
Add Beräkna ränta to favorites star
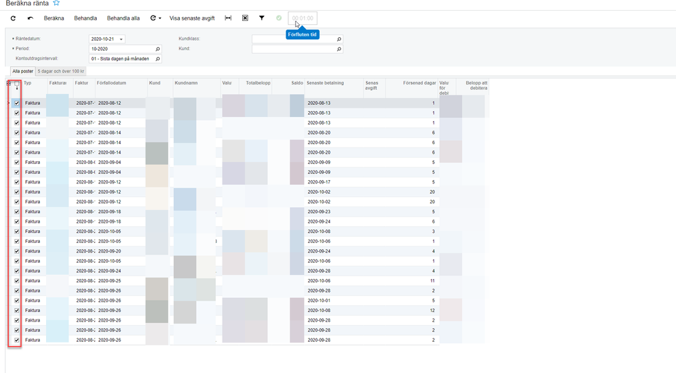57,3
